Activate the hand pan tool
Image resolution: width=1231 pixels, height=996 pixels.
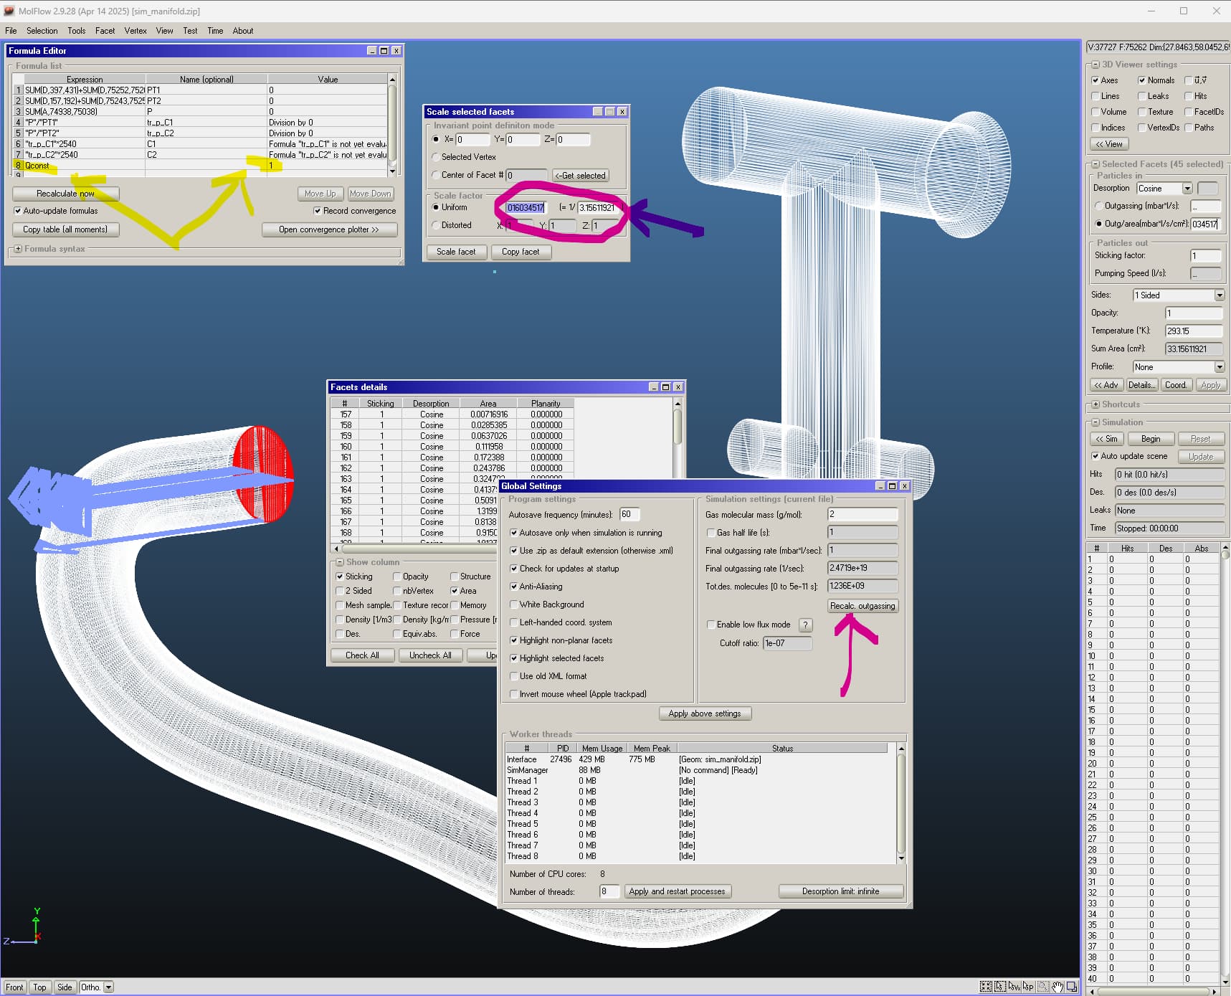coord(1057,987)
